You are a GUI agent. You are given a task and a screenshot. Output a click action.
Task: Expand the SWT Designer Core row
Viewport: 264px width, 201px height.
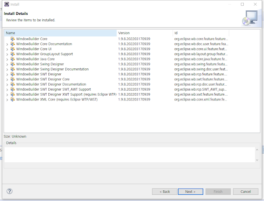pos(7,79)
